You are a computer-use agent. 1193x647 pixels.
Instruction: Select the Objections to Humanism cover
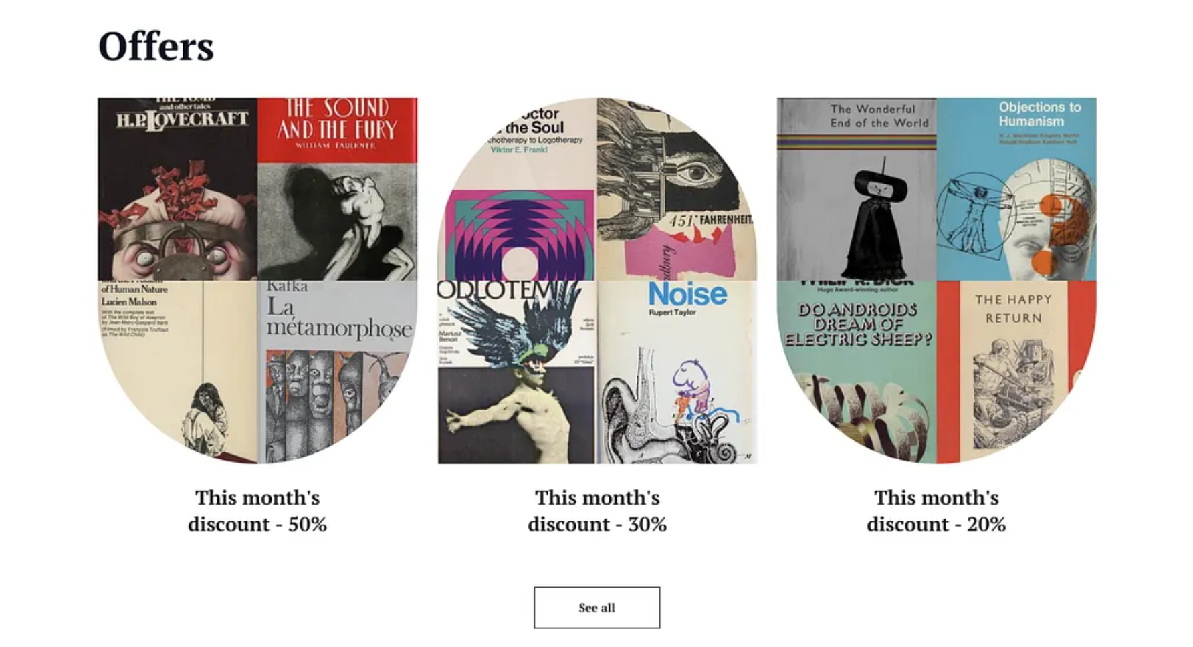[x=1016, y=188]
